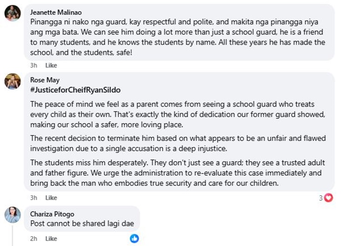Like Jeanette Malinao's comment
This screenshot has width=349, height=246.
[x=51, y=66]
